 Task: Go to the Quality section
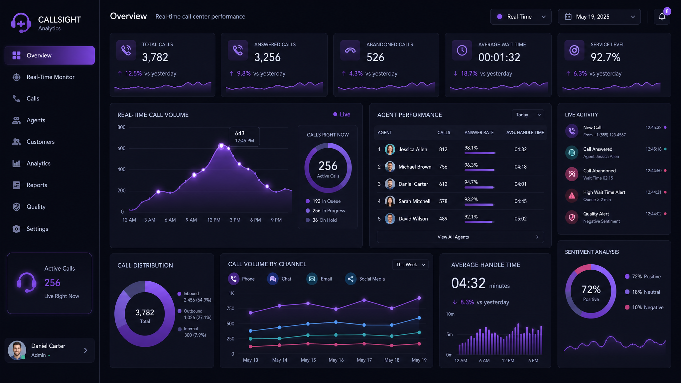[50, 207]
